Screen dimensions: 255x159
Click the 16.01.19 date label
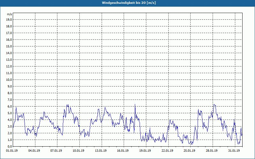[x=123, y=151]
